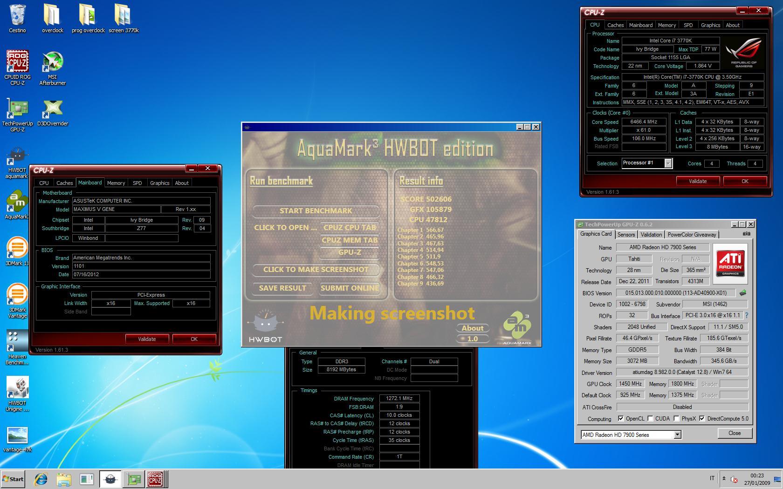This screenshot has height=489, width=783.
Task: Click CPUZ MEM TAB button
Action: (x=350, y=240)
